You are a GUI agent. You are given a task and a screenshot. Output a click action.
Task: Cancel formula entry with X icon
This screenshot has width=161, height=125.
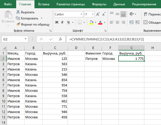pyautogui.click(x=41, y=39)
